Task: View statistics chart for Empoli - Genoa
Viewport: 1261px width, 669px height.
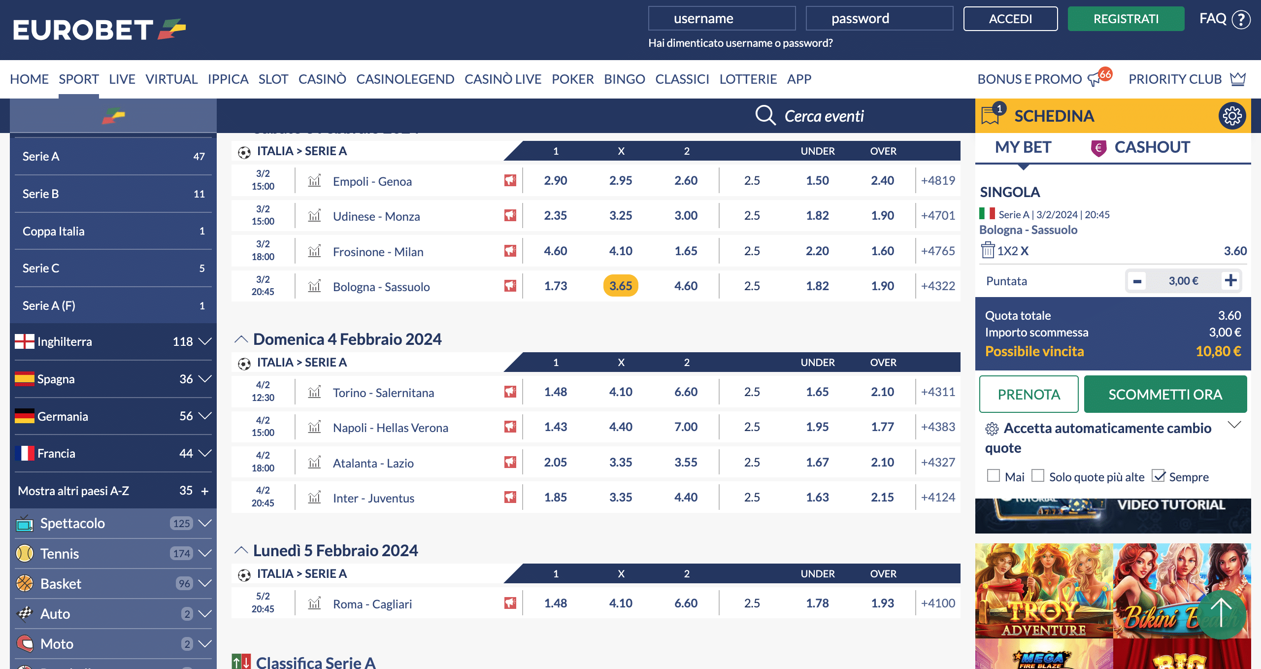Action: (313, 180)
